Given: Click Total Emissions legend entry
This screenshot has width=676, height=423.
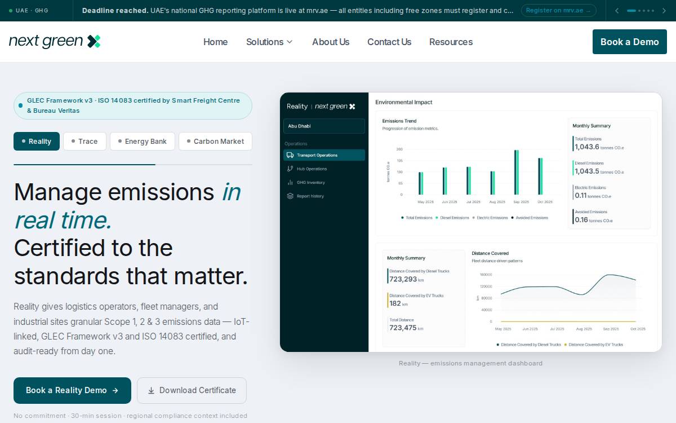Looking at the screenshot, I should (417, 218).
